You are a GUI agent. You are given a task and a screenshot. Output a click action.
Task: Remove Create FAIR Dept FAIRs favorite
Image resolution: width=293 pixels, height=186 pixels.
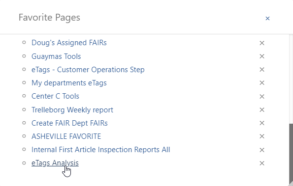[262, 123]
